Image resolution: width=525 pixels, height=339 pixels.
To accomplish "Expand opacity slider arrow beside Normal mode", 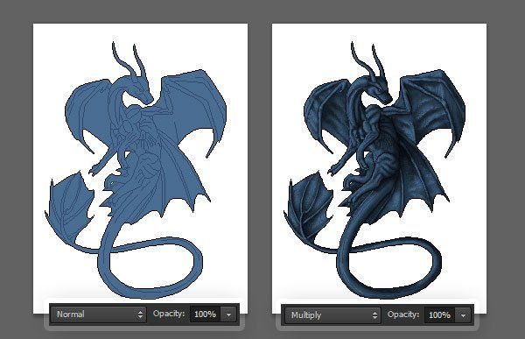I will click(x=229, y=314).
